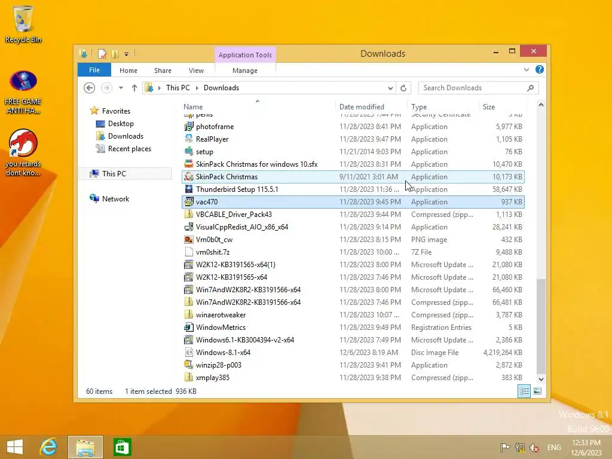Click the arrow between This PC and Downloads
This screenshot has width=612, height=459.
(x=197, y=88)
